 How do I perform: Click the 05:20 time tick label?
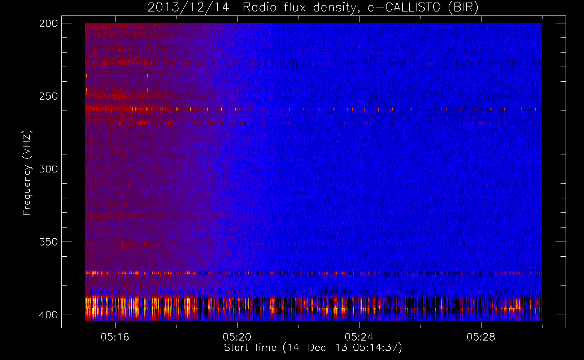click(237, 337)
